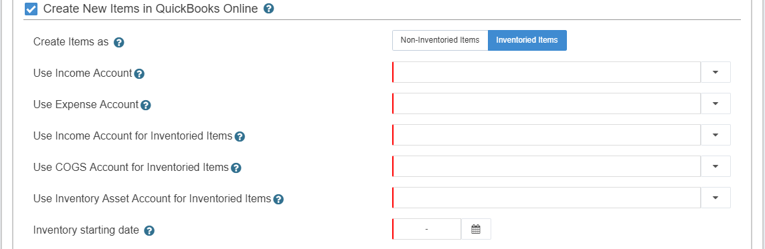Select Inventoried Items option

[x=527, y=40]
